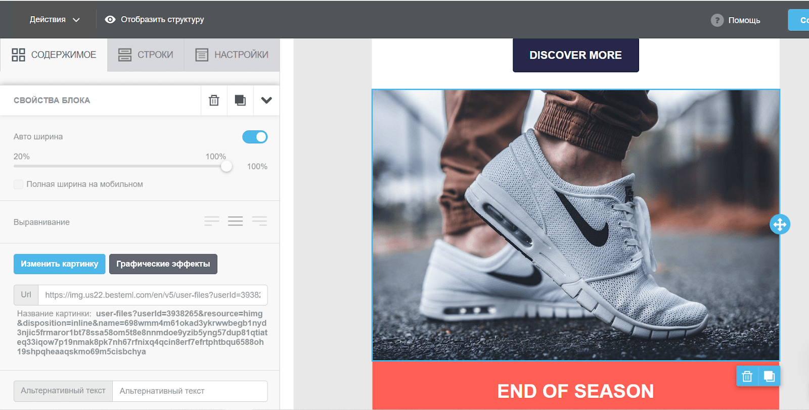Set alignment to right
This screenshot has height=410, width=809.
[x=259, y=221]
